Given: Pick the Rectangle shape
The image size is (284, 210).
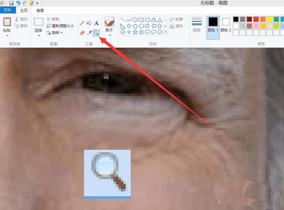Looking at the screenshot, I should [x=141, y=20].
